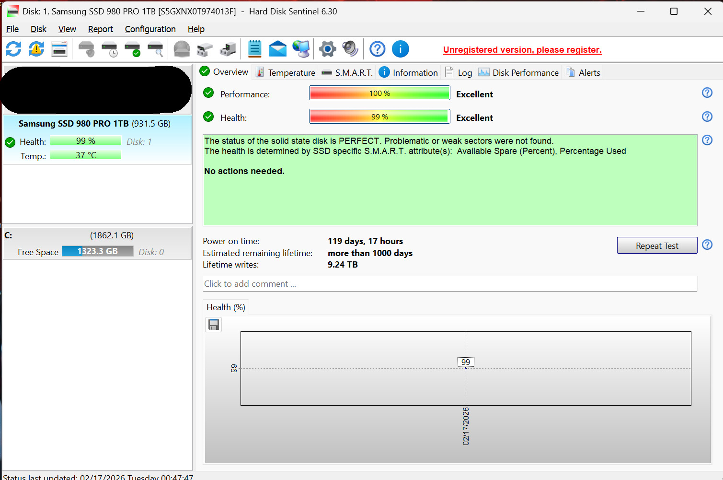Click the Unregistered version, please register link

(x=522, y=50)
